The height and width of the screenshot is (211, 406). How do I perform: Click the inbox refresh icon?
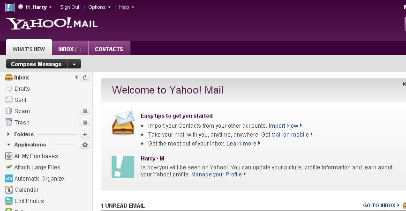point(85,78)
